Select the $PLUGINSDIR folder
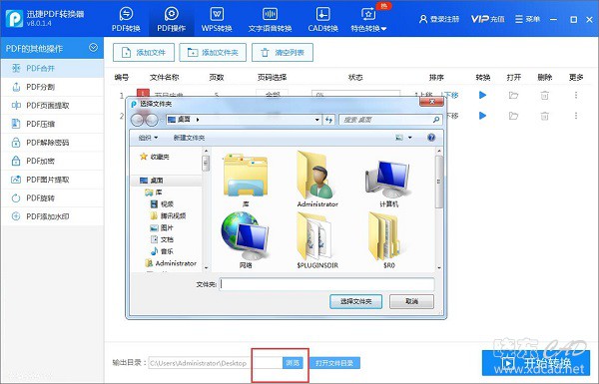Screen dimensions: 599x384 [317, 240]
